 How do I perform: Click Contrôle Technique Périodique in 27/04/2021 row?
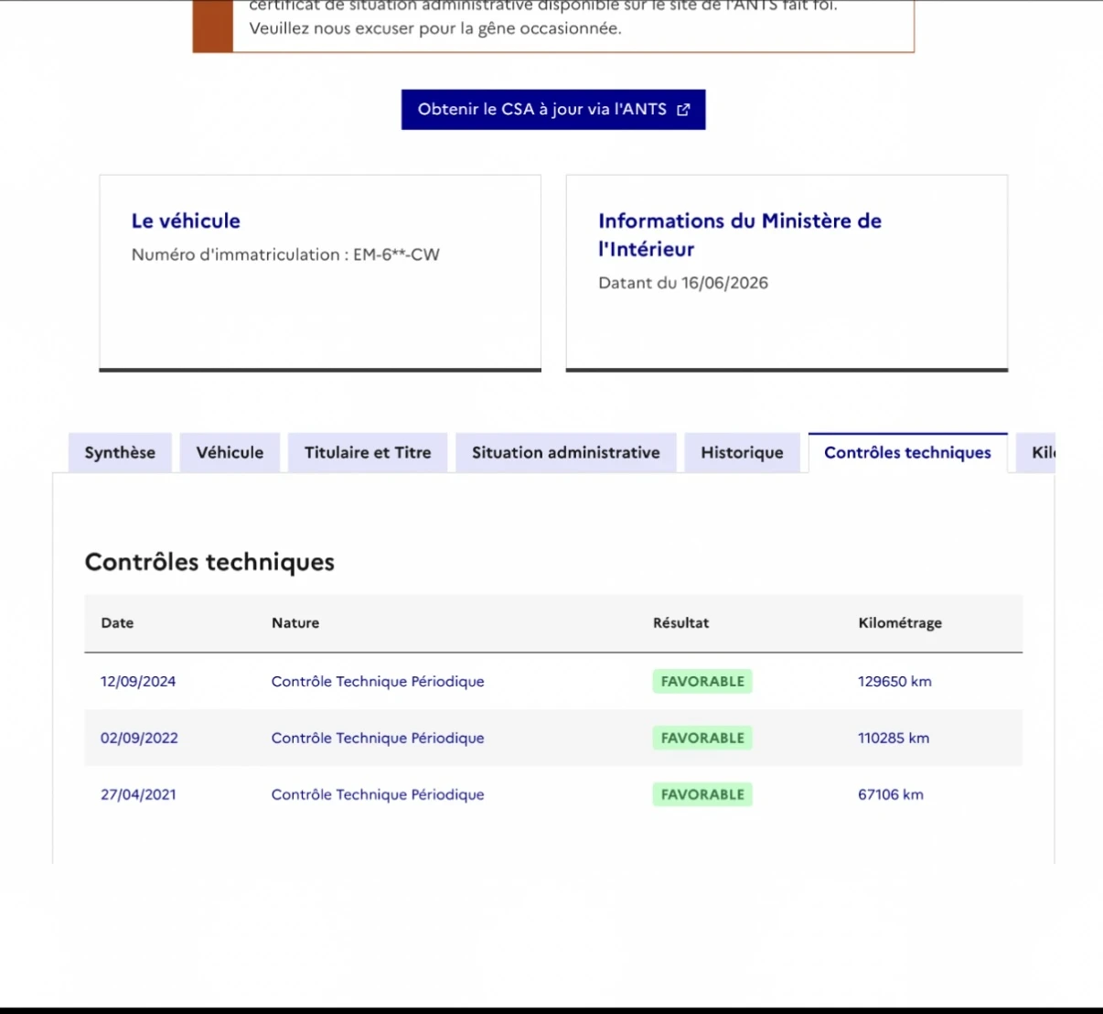(378, 795)
